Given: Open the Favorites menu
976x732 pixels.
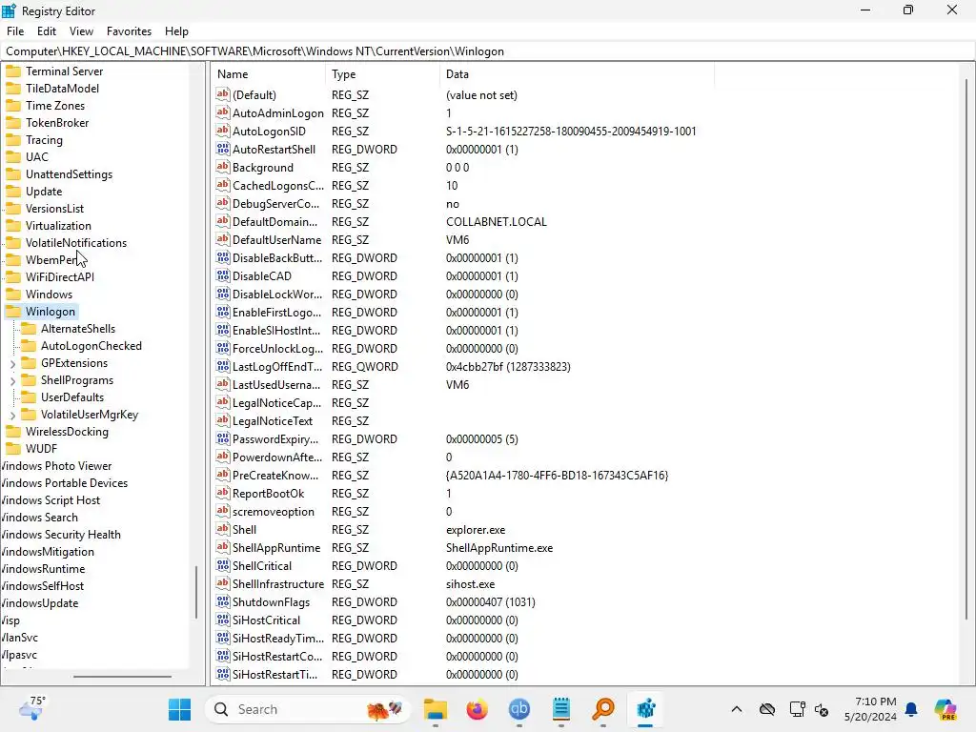Looking at the screenshot, I should coord(129,31).
